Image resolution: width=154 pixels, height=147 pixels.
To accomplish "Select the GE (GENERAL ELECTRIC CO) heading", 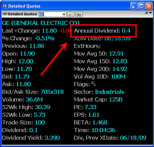I will click(41, 23).
